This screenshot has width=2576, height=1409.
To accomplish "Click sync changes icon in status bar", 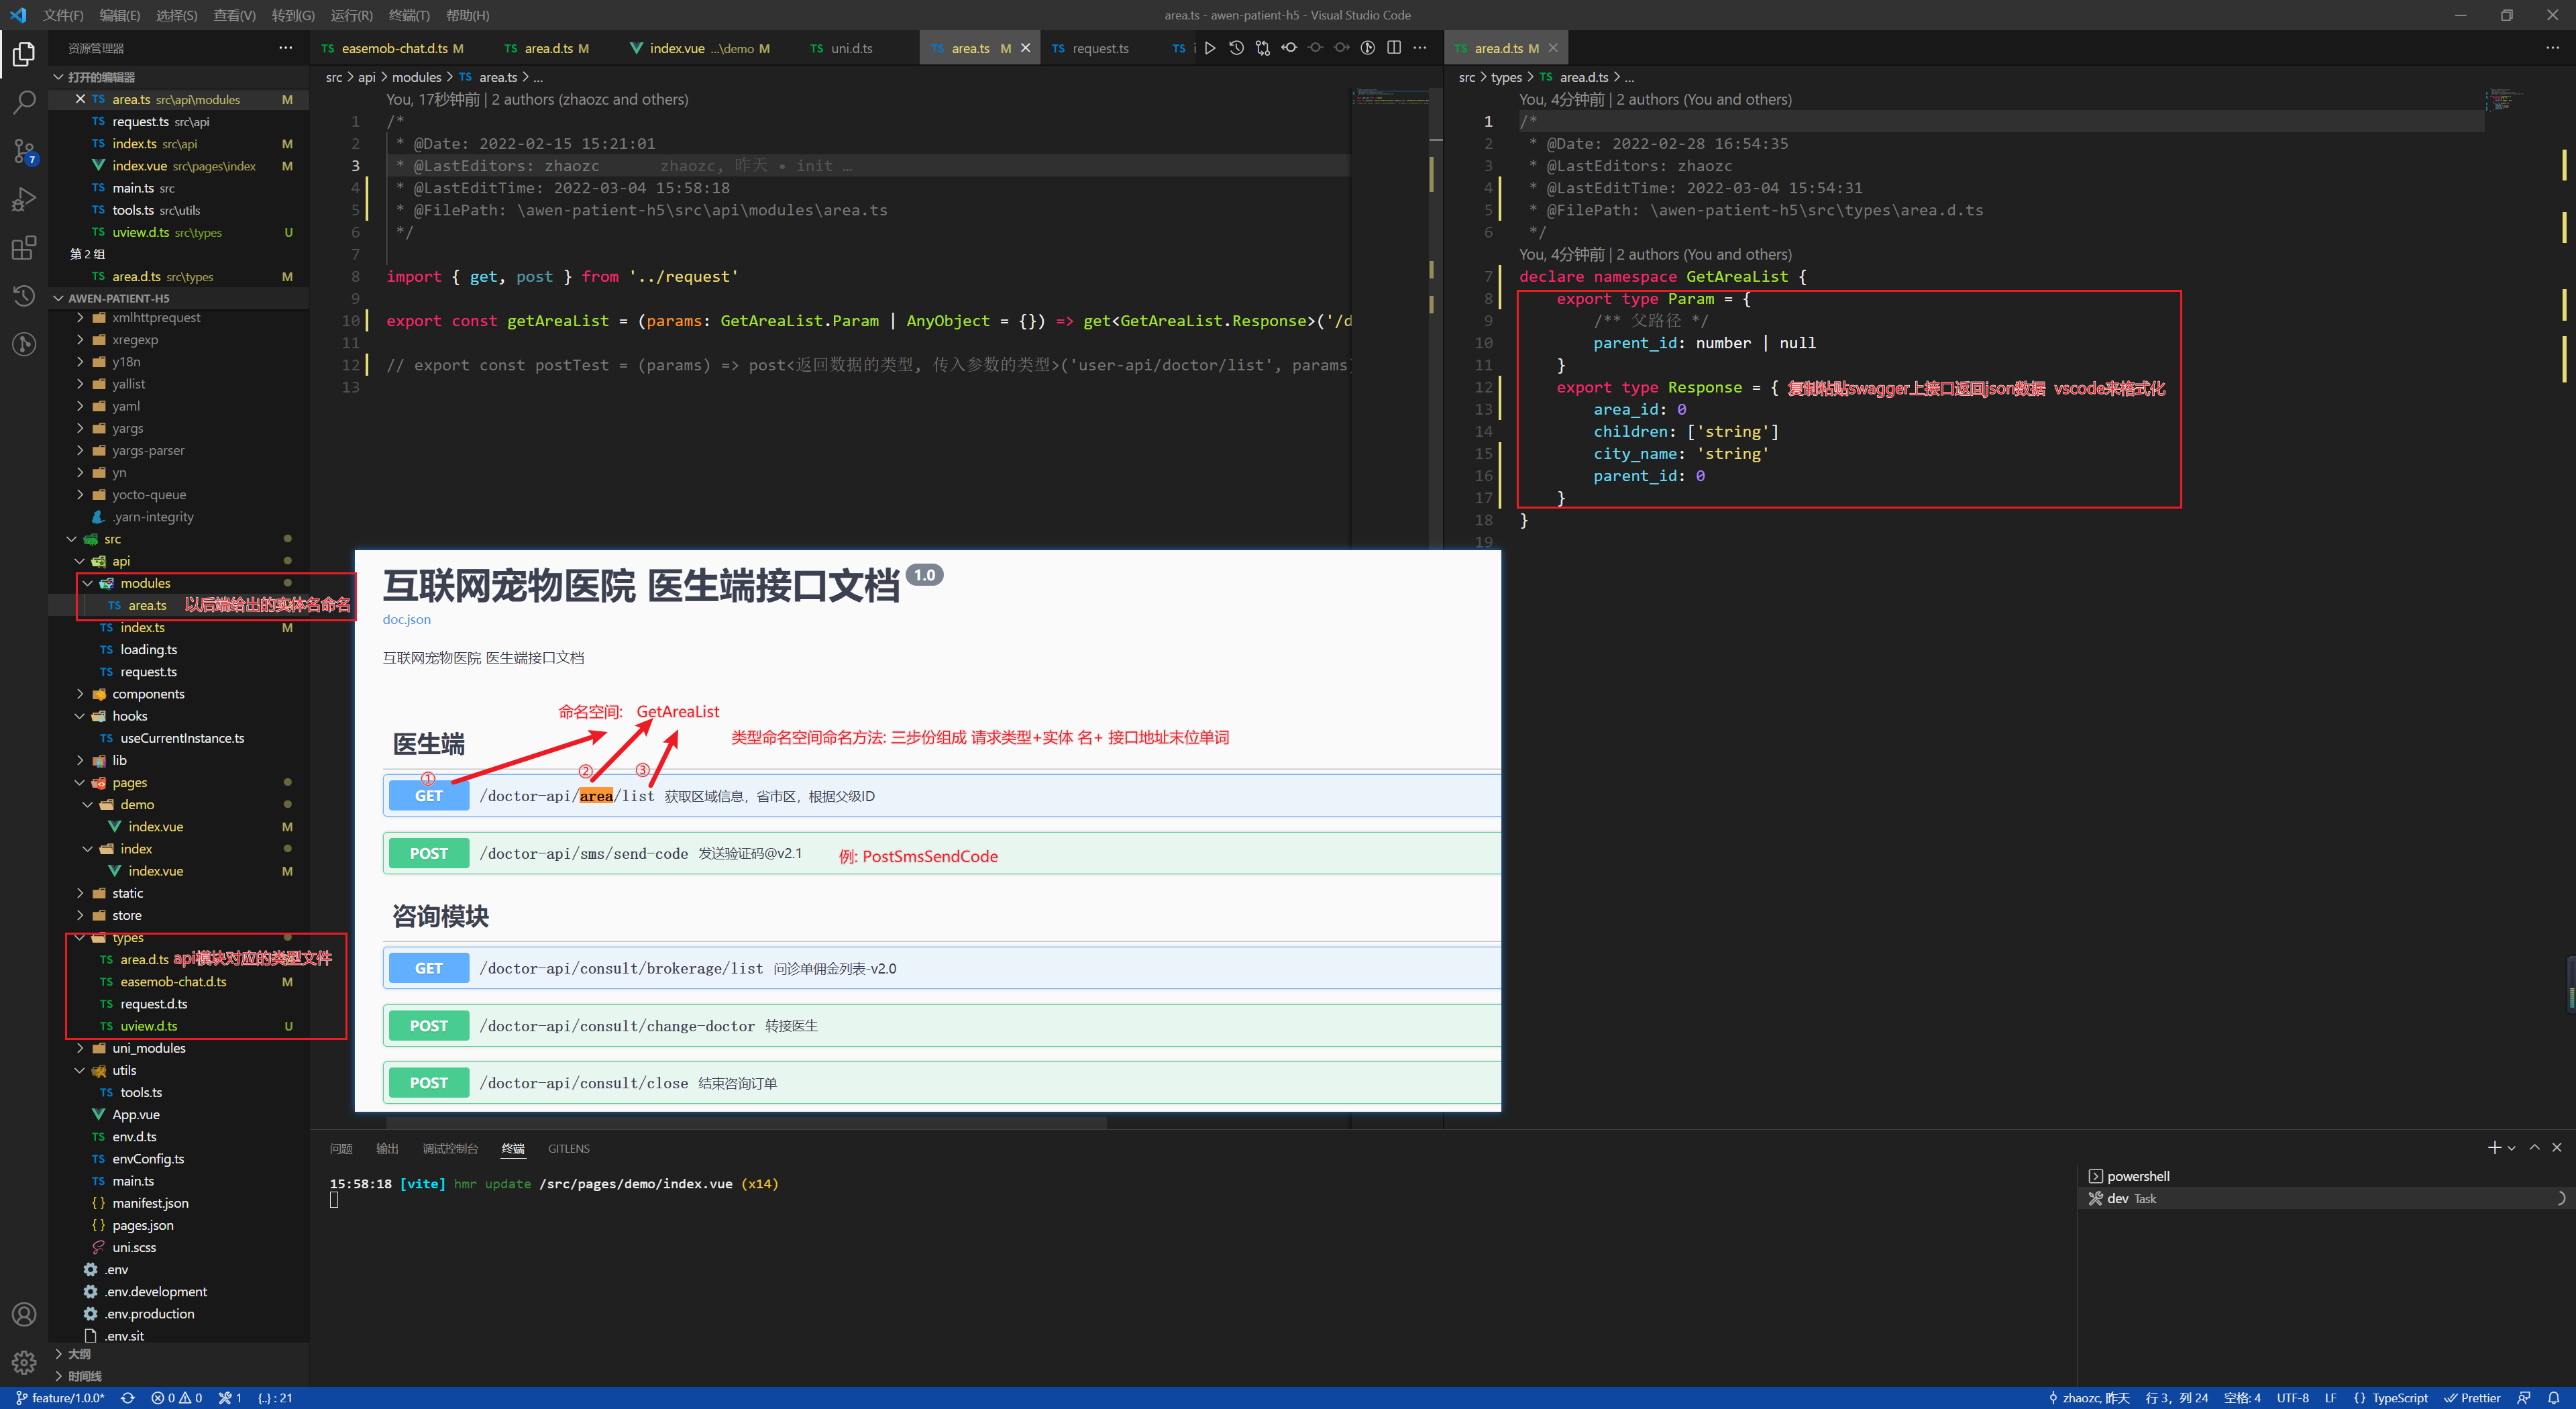I will point(127,1398).
